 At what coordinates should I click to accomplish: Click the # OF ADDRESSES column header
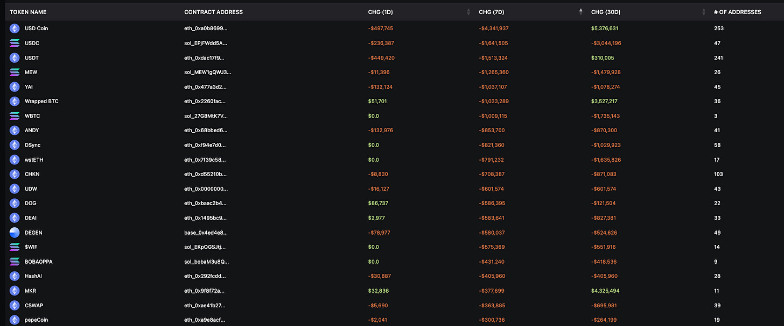[x=737, y=12]
